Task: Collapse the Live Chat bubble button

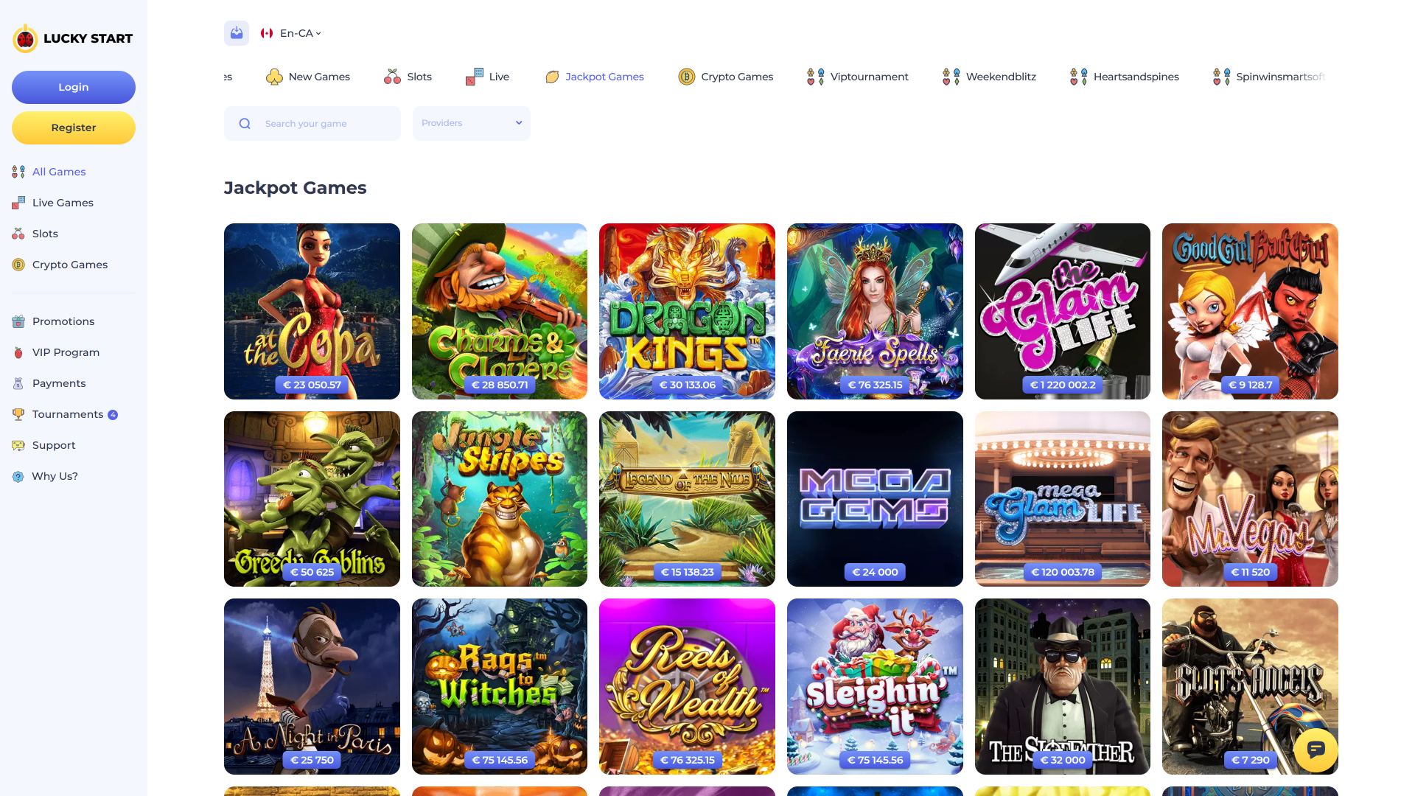Action: [1316, 750]
